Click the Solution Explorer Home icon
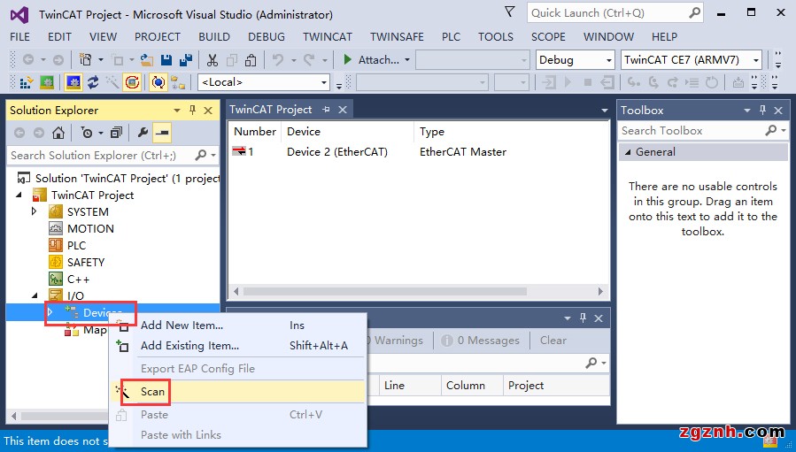This screenshot has width=796, height=452. click(58, 134)
